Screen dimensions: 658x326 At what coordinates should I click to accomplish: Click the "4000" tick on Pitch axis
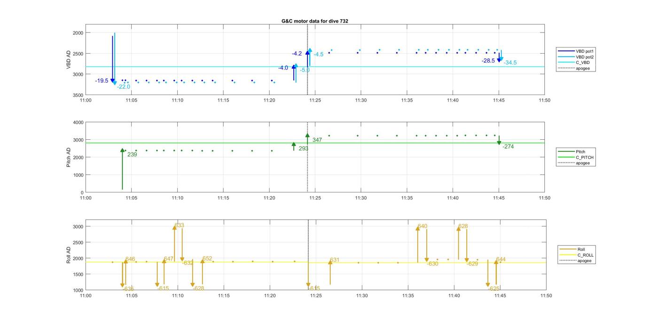click(x=78, y=122)
